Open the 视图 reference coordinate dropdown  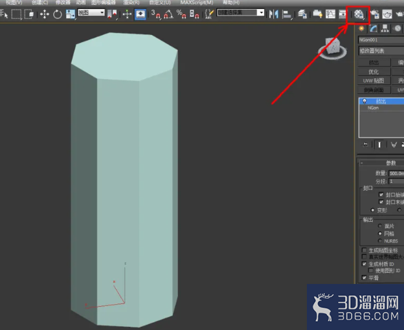91,12
